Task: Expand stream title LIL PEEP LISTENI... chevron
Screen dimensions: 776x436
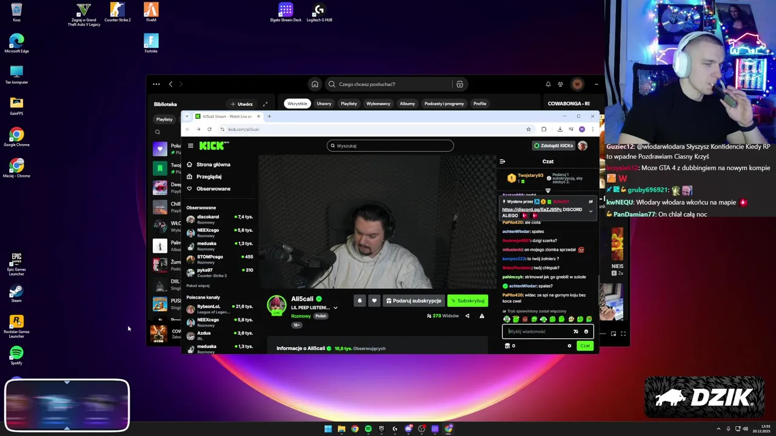Action: [x=335, y=308]
